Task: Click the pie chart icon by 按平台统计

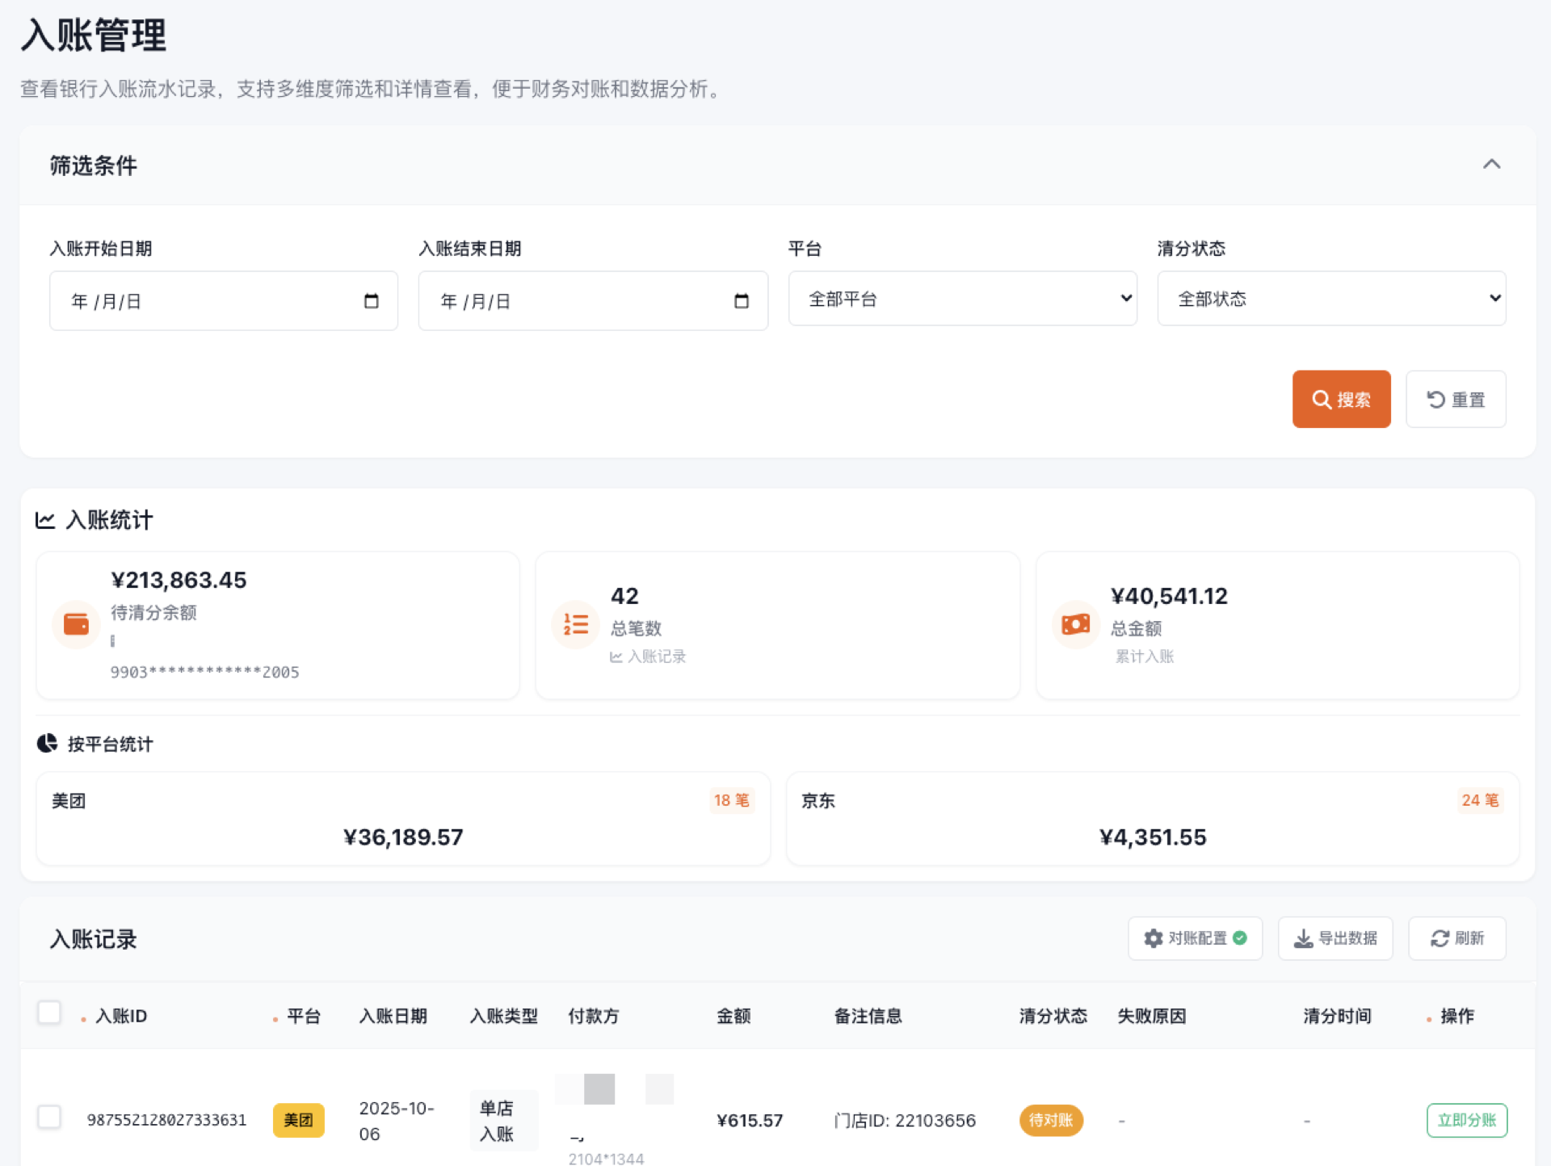Action: (x=47, y=743)
